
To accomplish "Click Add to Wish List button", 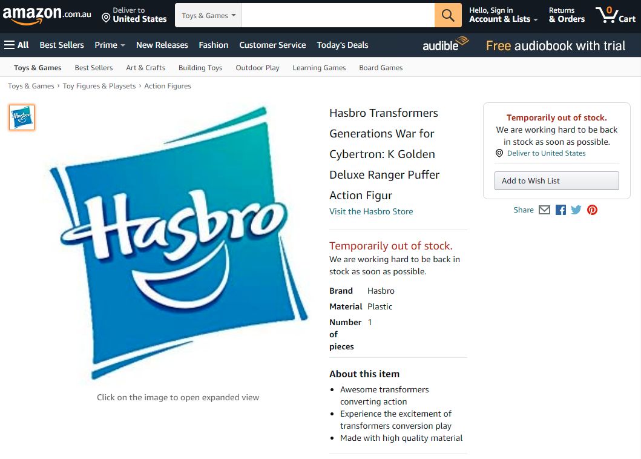I will (556, 181).
